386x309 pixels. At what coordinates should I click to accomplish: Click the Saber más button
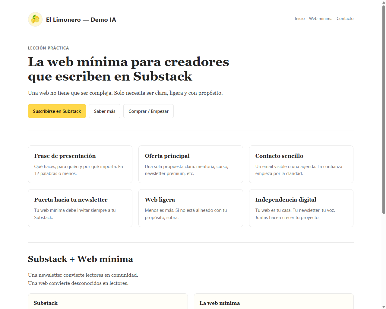point(104,111)
